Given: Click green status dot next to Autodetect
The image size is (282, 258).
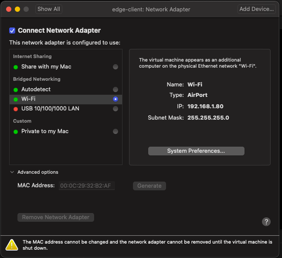Looking at the screenshot, I should [x=16, y=89].
